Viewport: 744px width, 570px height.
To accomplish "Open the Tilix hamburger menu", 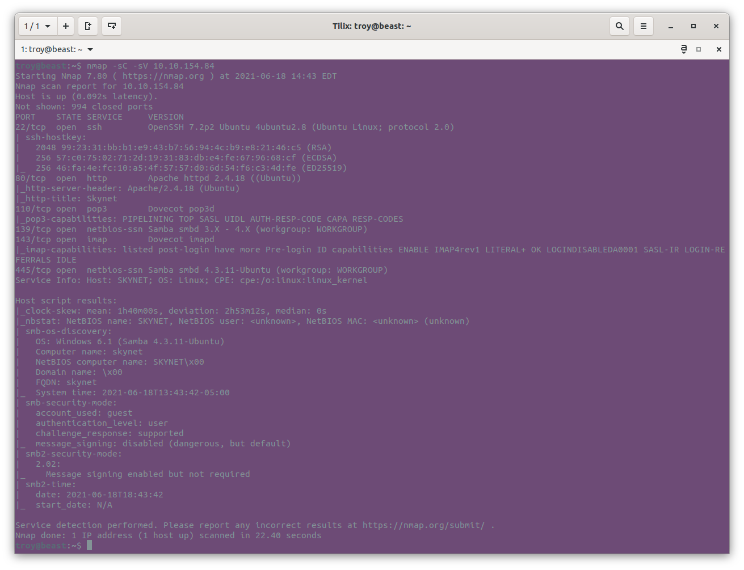I will coord(644,26).
